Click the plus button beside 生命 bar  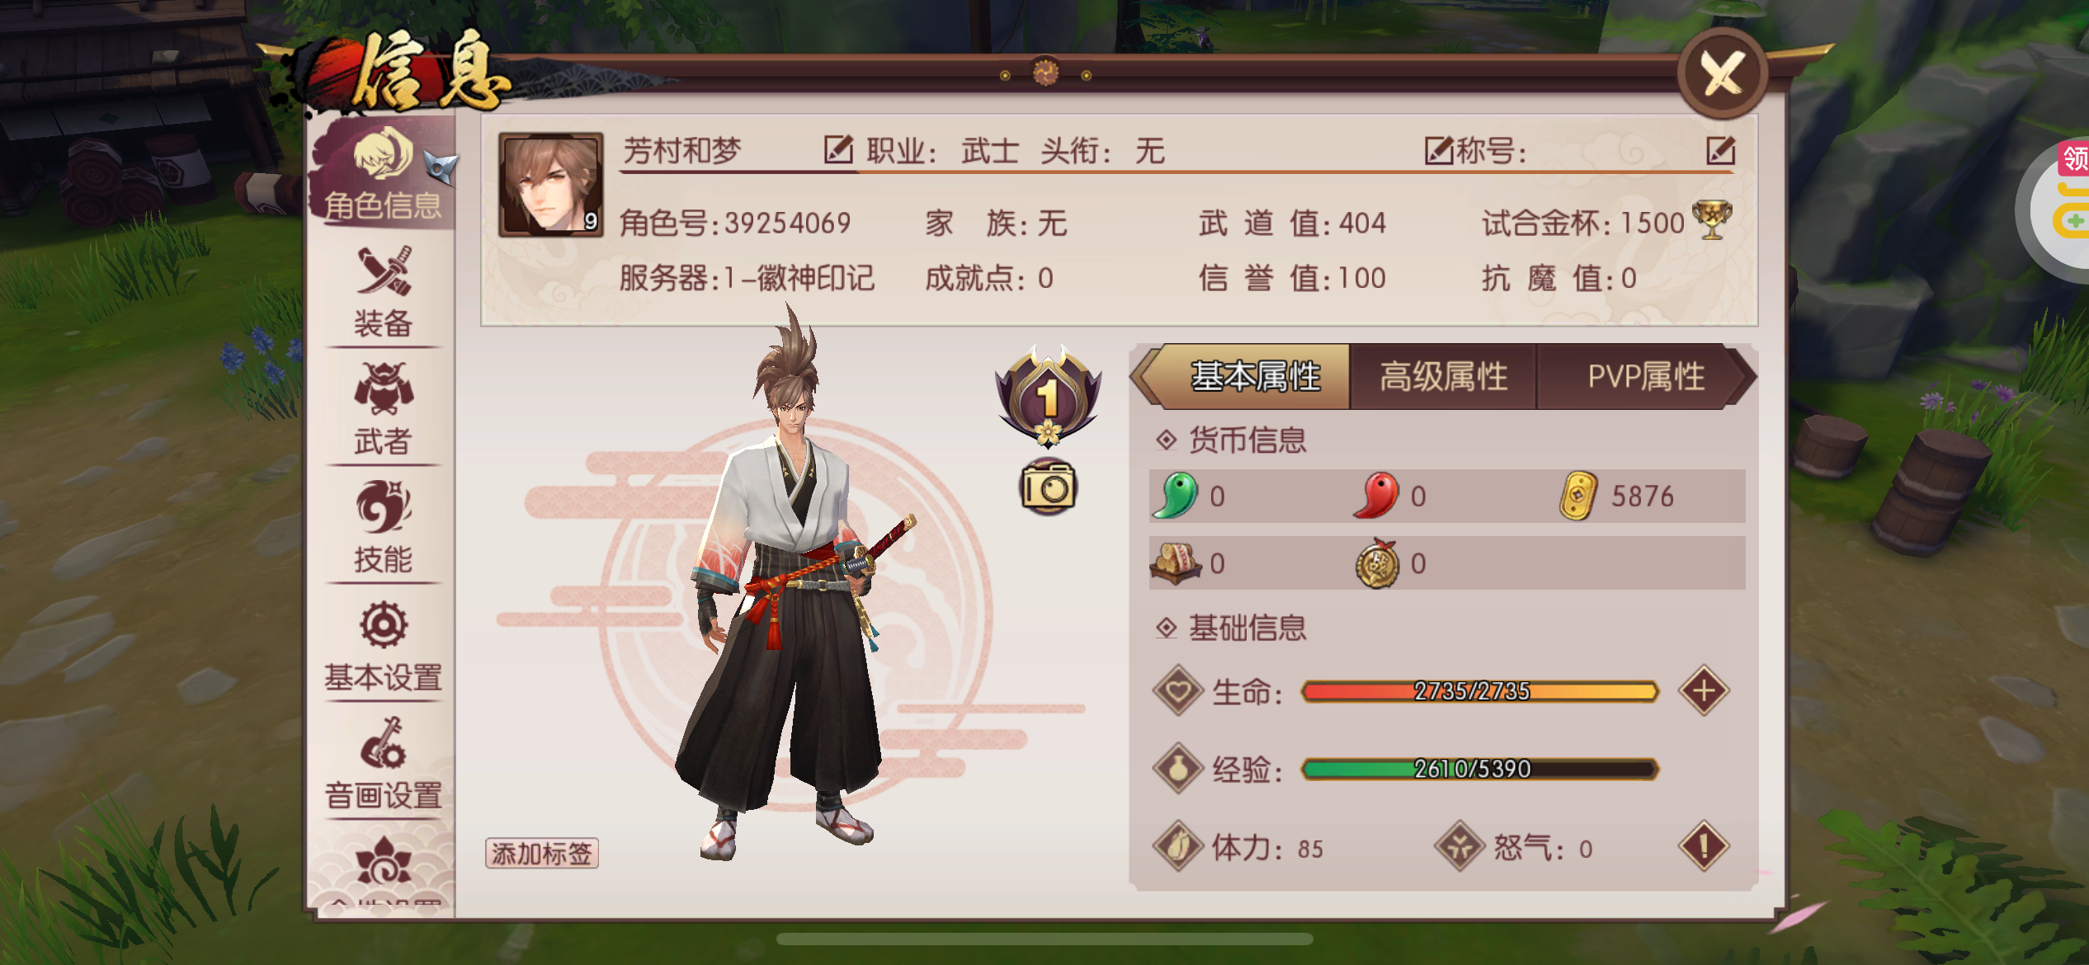click(1704, 690)
